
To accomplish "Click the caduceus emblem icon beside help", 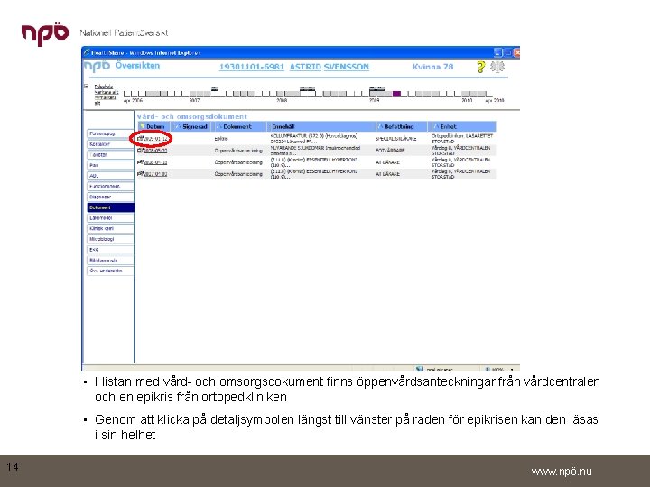I will pyautogui.click(x=497, y=67).
